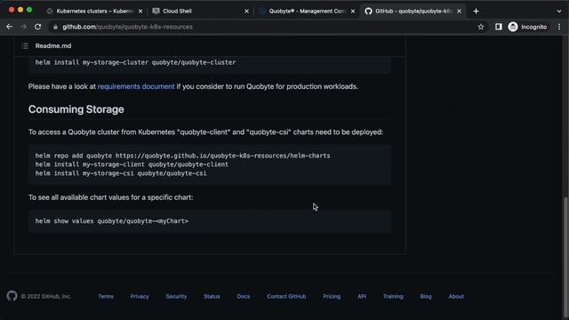Screen dimensions: 569x320
Task: Close the Quobyte Management Console tab
Action: point(353,12)
